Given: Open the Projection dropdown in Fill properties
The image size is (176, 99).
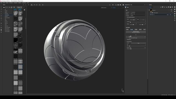Looking at the screenshot, I should tap(138, 12).
